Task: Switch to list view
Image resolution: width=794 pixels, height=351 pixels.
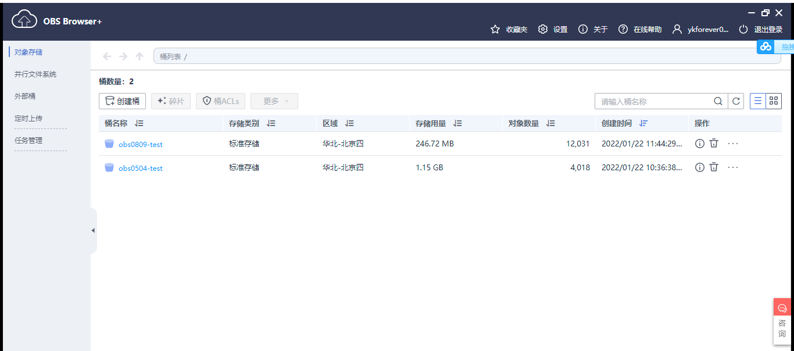Action: tap(758, 101)
